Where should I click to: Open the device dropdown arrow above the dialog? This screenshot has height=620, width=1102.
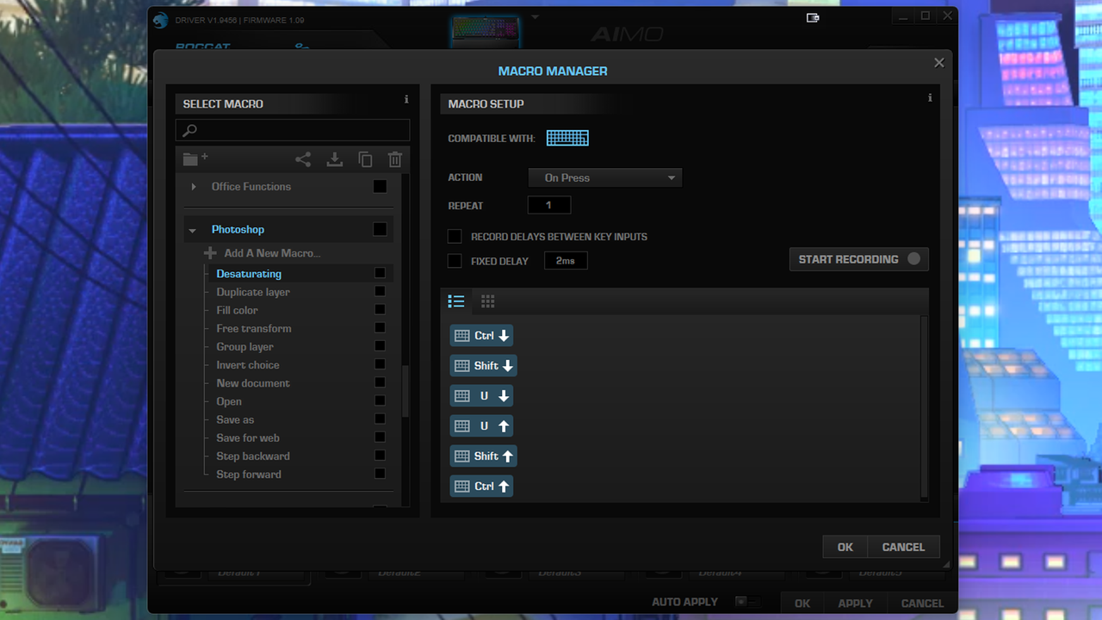[535, 16]
